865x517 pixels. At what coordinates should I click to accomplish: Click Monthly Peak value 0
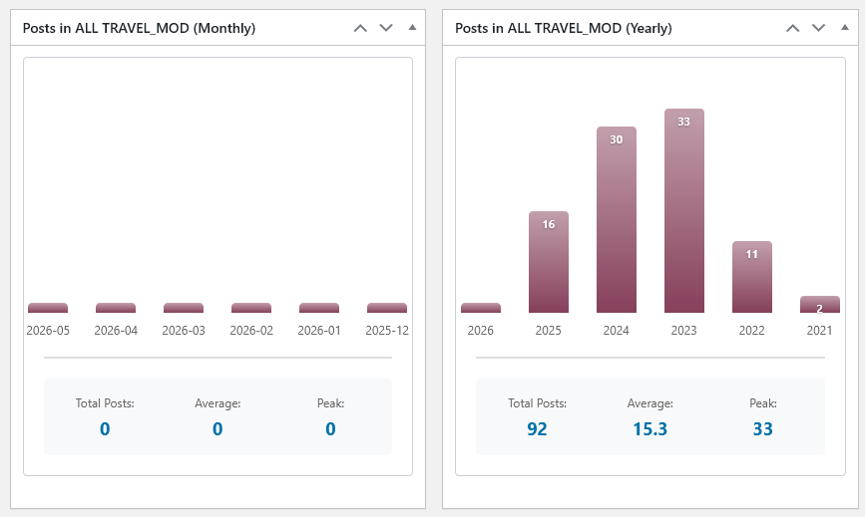(x=330, y=429)
